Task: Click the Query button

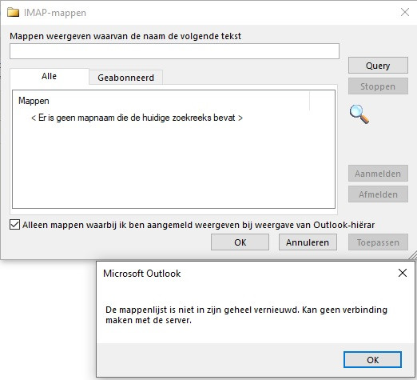Action: 378,66
